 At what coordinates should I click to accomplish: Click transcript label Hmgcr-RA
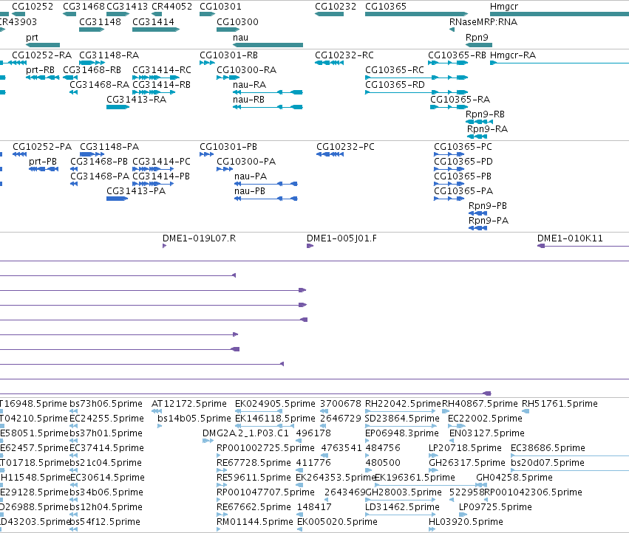click(x=513, y=55)
